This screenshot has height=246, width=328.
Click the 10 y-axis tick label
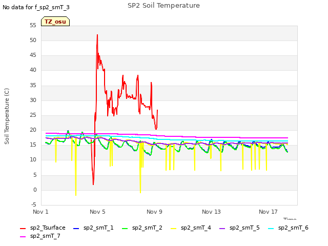33,160
